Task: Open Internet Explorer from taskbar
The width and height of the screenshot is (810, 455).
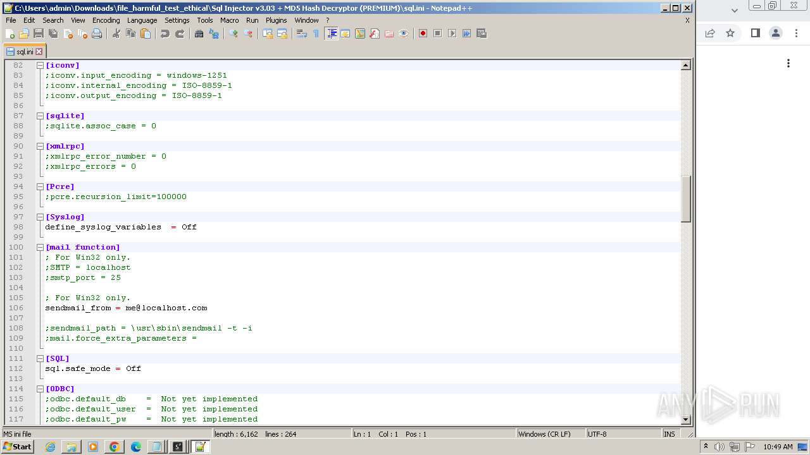Action: [x=50, y=447]
